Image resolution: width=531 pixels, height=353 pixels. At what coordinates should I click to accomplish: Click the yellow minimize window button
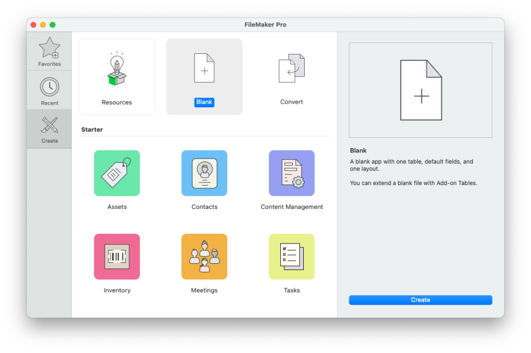pyautogui.click(x=43, y=25)
